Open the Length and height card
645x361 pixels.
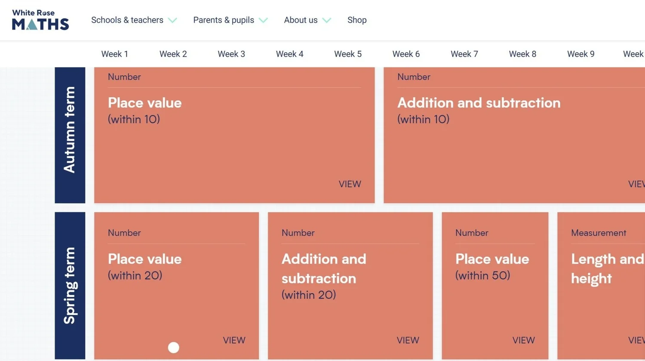click(x=601, y=286)
